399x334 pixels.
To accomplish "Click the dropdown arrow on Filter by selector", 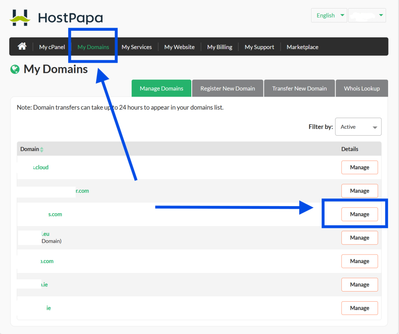I will point(374,126).
